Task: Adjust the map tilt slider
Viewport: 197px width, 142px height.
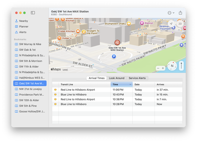Action: point(181,66)
